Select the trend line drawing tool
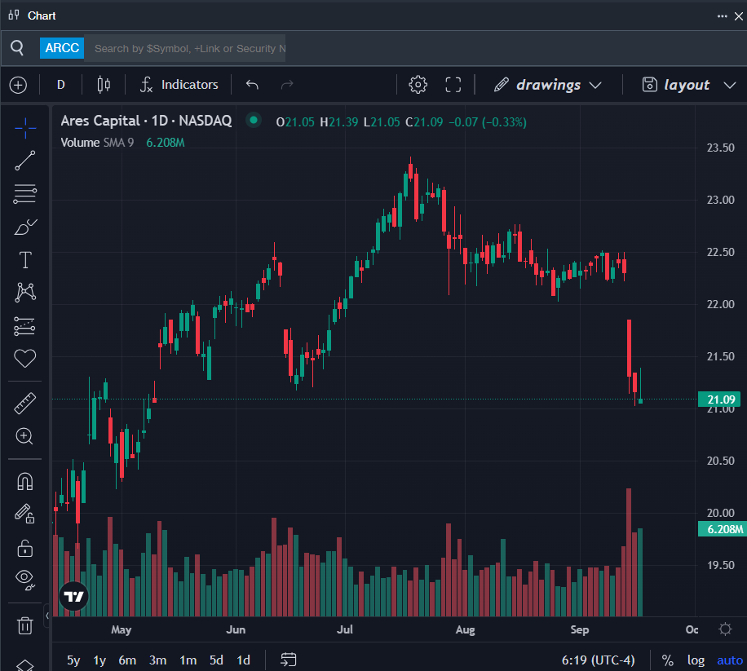 (x=25, y=161)
